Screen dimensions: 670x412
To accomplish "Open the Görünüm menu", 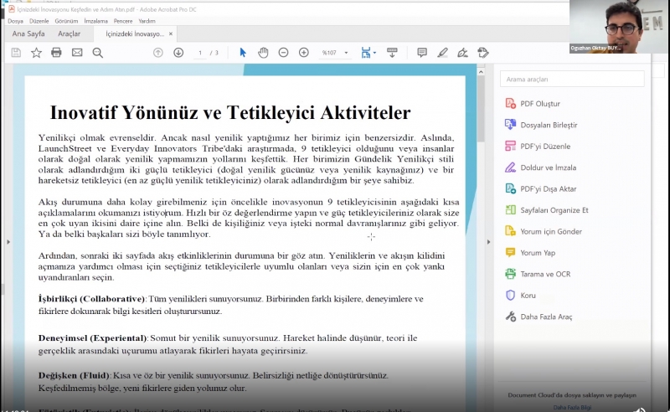I will [x=66, y=21].
